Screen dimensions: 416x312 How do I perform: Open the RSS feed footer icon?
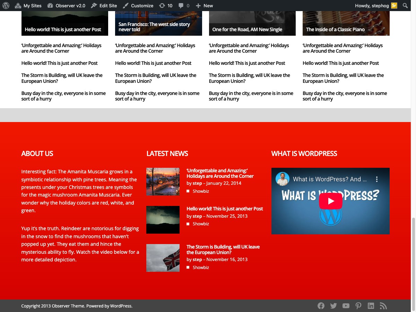pos(383,306)
